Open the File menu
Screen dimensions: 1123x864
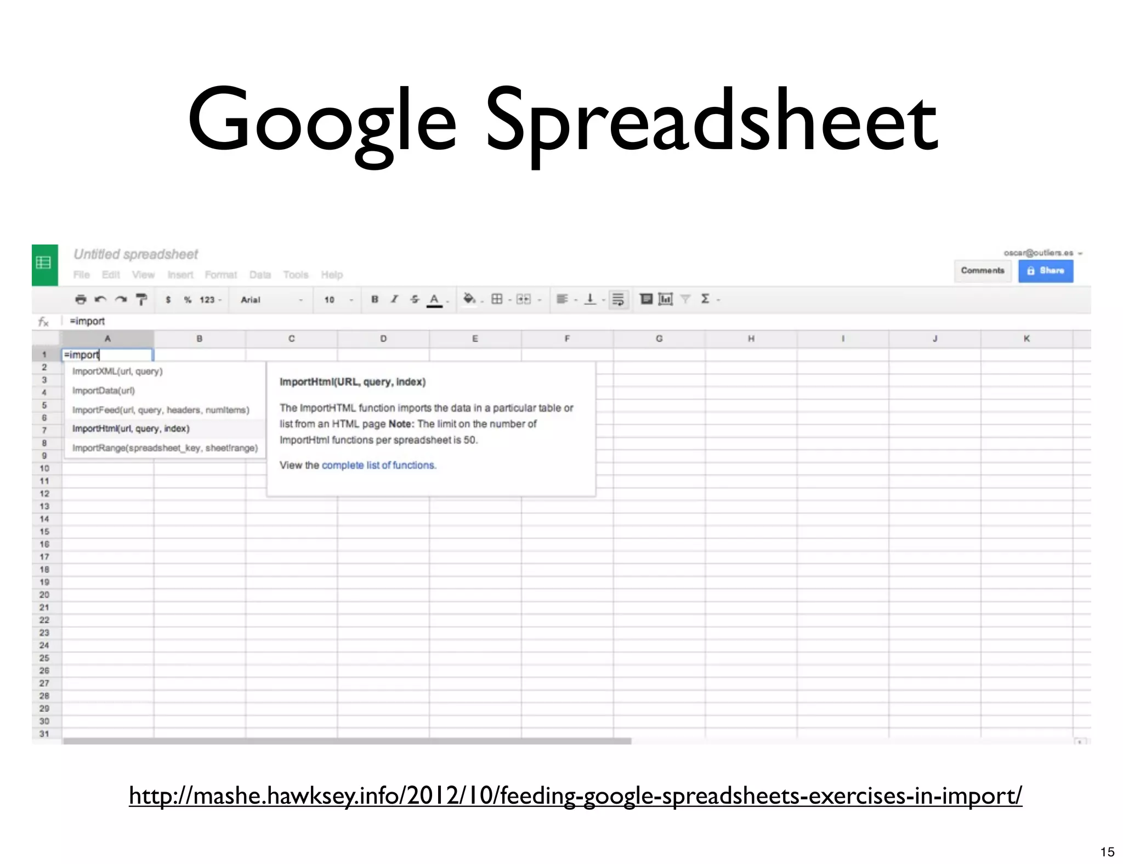(81, 275)
